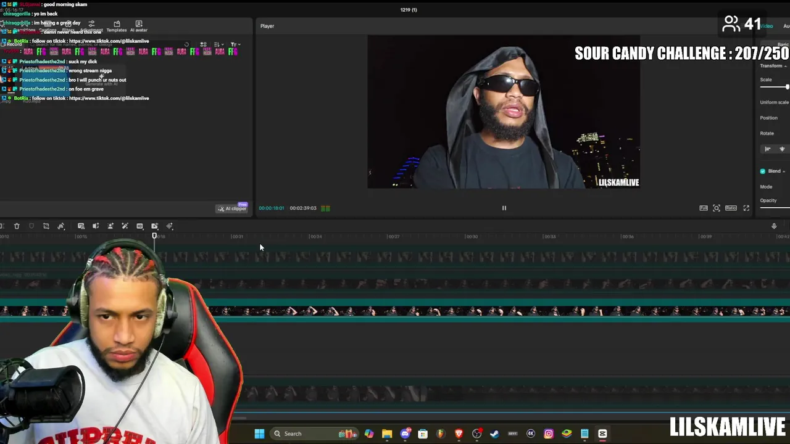Image resolution: width=790 pixels, height=444 pixels.
Task: Switch to the Video tab in inspector
Action: pyautogui.click(x=766, y=26)
